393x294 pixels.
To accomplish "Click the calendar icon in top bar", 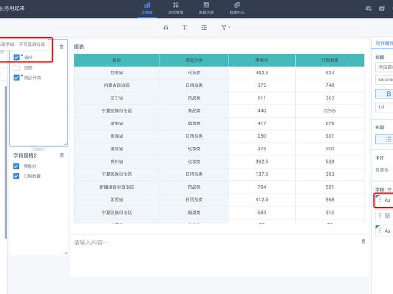I will [x=382, y=8].
